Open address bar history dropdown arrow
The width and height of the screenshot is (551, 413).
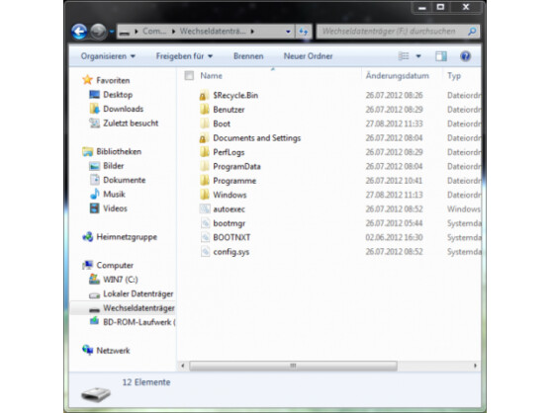click(x=288, y=32)
